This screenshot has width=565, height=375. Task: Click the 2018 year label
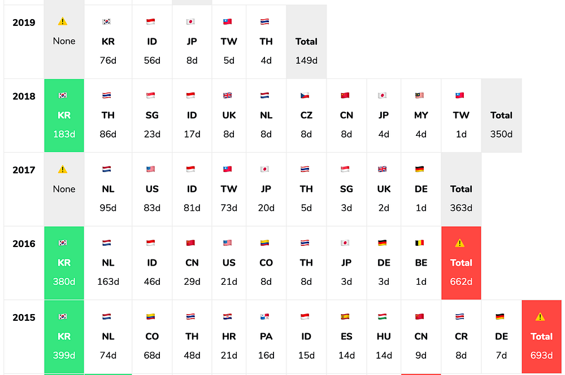[24, 96]
